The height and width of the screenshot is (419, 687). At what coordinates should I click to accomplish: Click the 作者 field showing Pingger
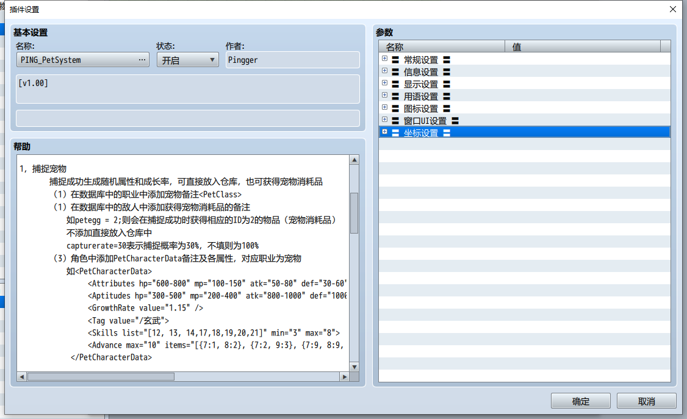click(293, 60)
